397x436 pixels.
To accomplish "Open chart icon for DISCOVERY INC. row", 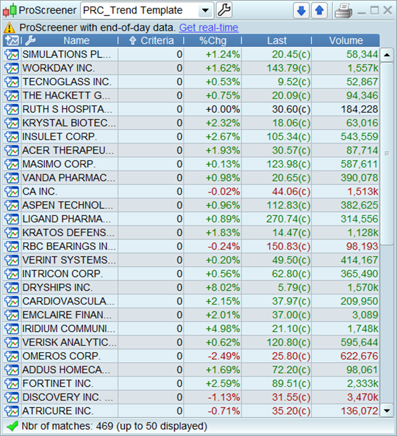I will (x=12, y=397).
